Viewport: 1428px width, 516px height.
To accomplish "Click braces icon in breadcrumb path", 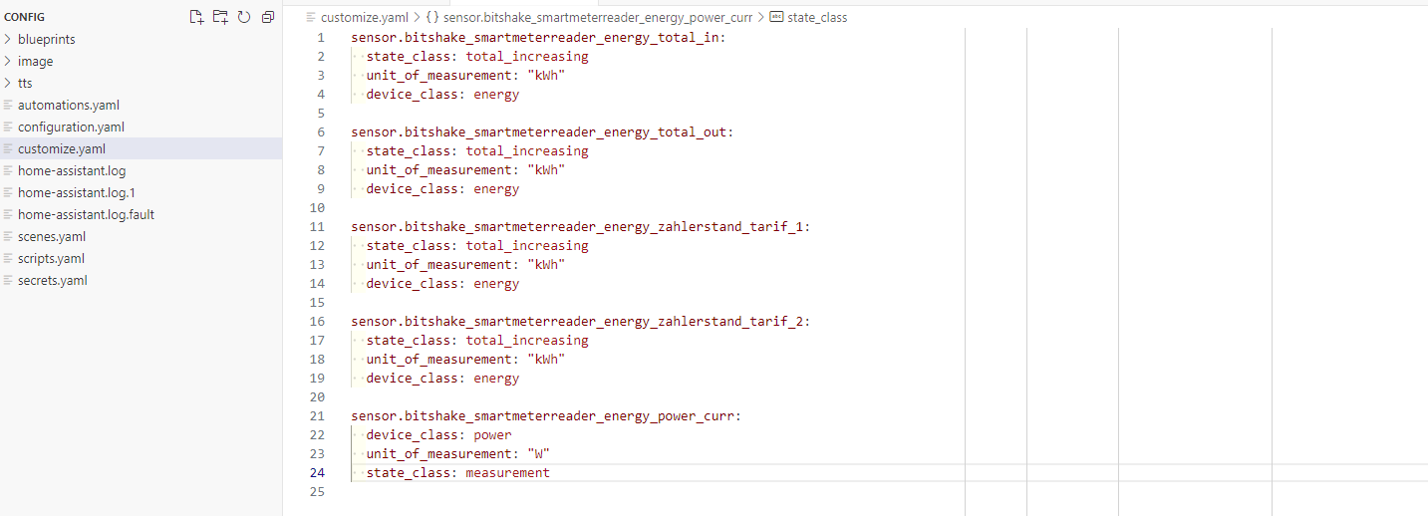I will tap(432, 17).
